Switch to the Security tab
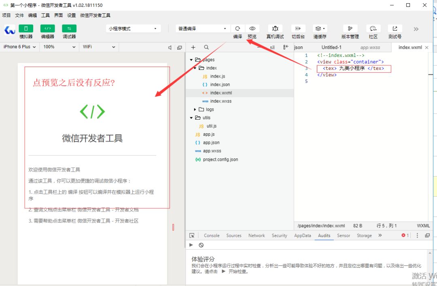437x286 pixels. 279,236
